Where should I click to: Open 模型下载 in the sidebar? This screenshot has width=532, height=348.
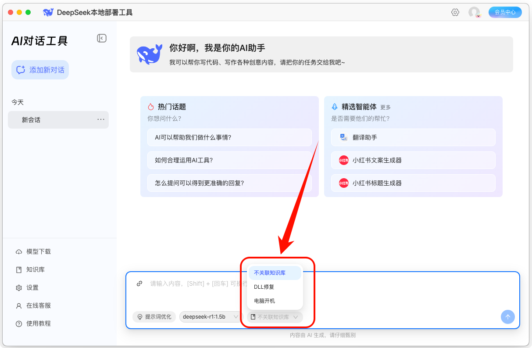[x=39, y=251]
